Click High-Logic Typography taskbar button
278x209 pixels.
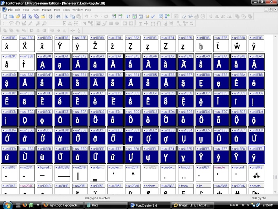(x=62, y=205)
